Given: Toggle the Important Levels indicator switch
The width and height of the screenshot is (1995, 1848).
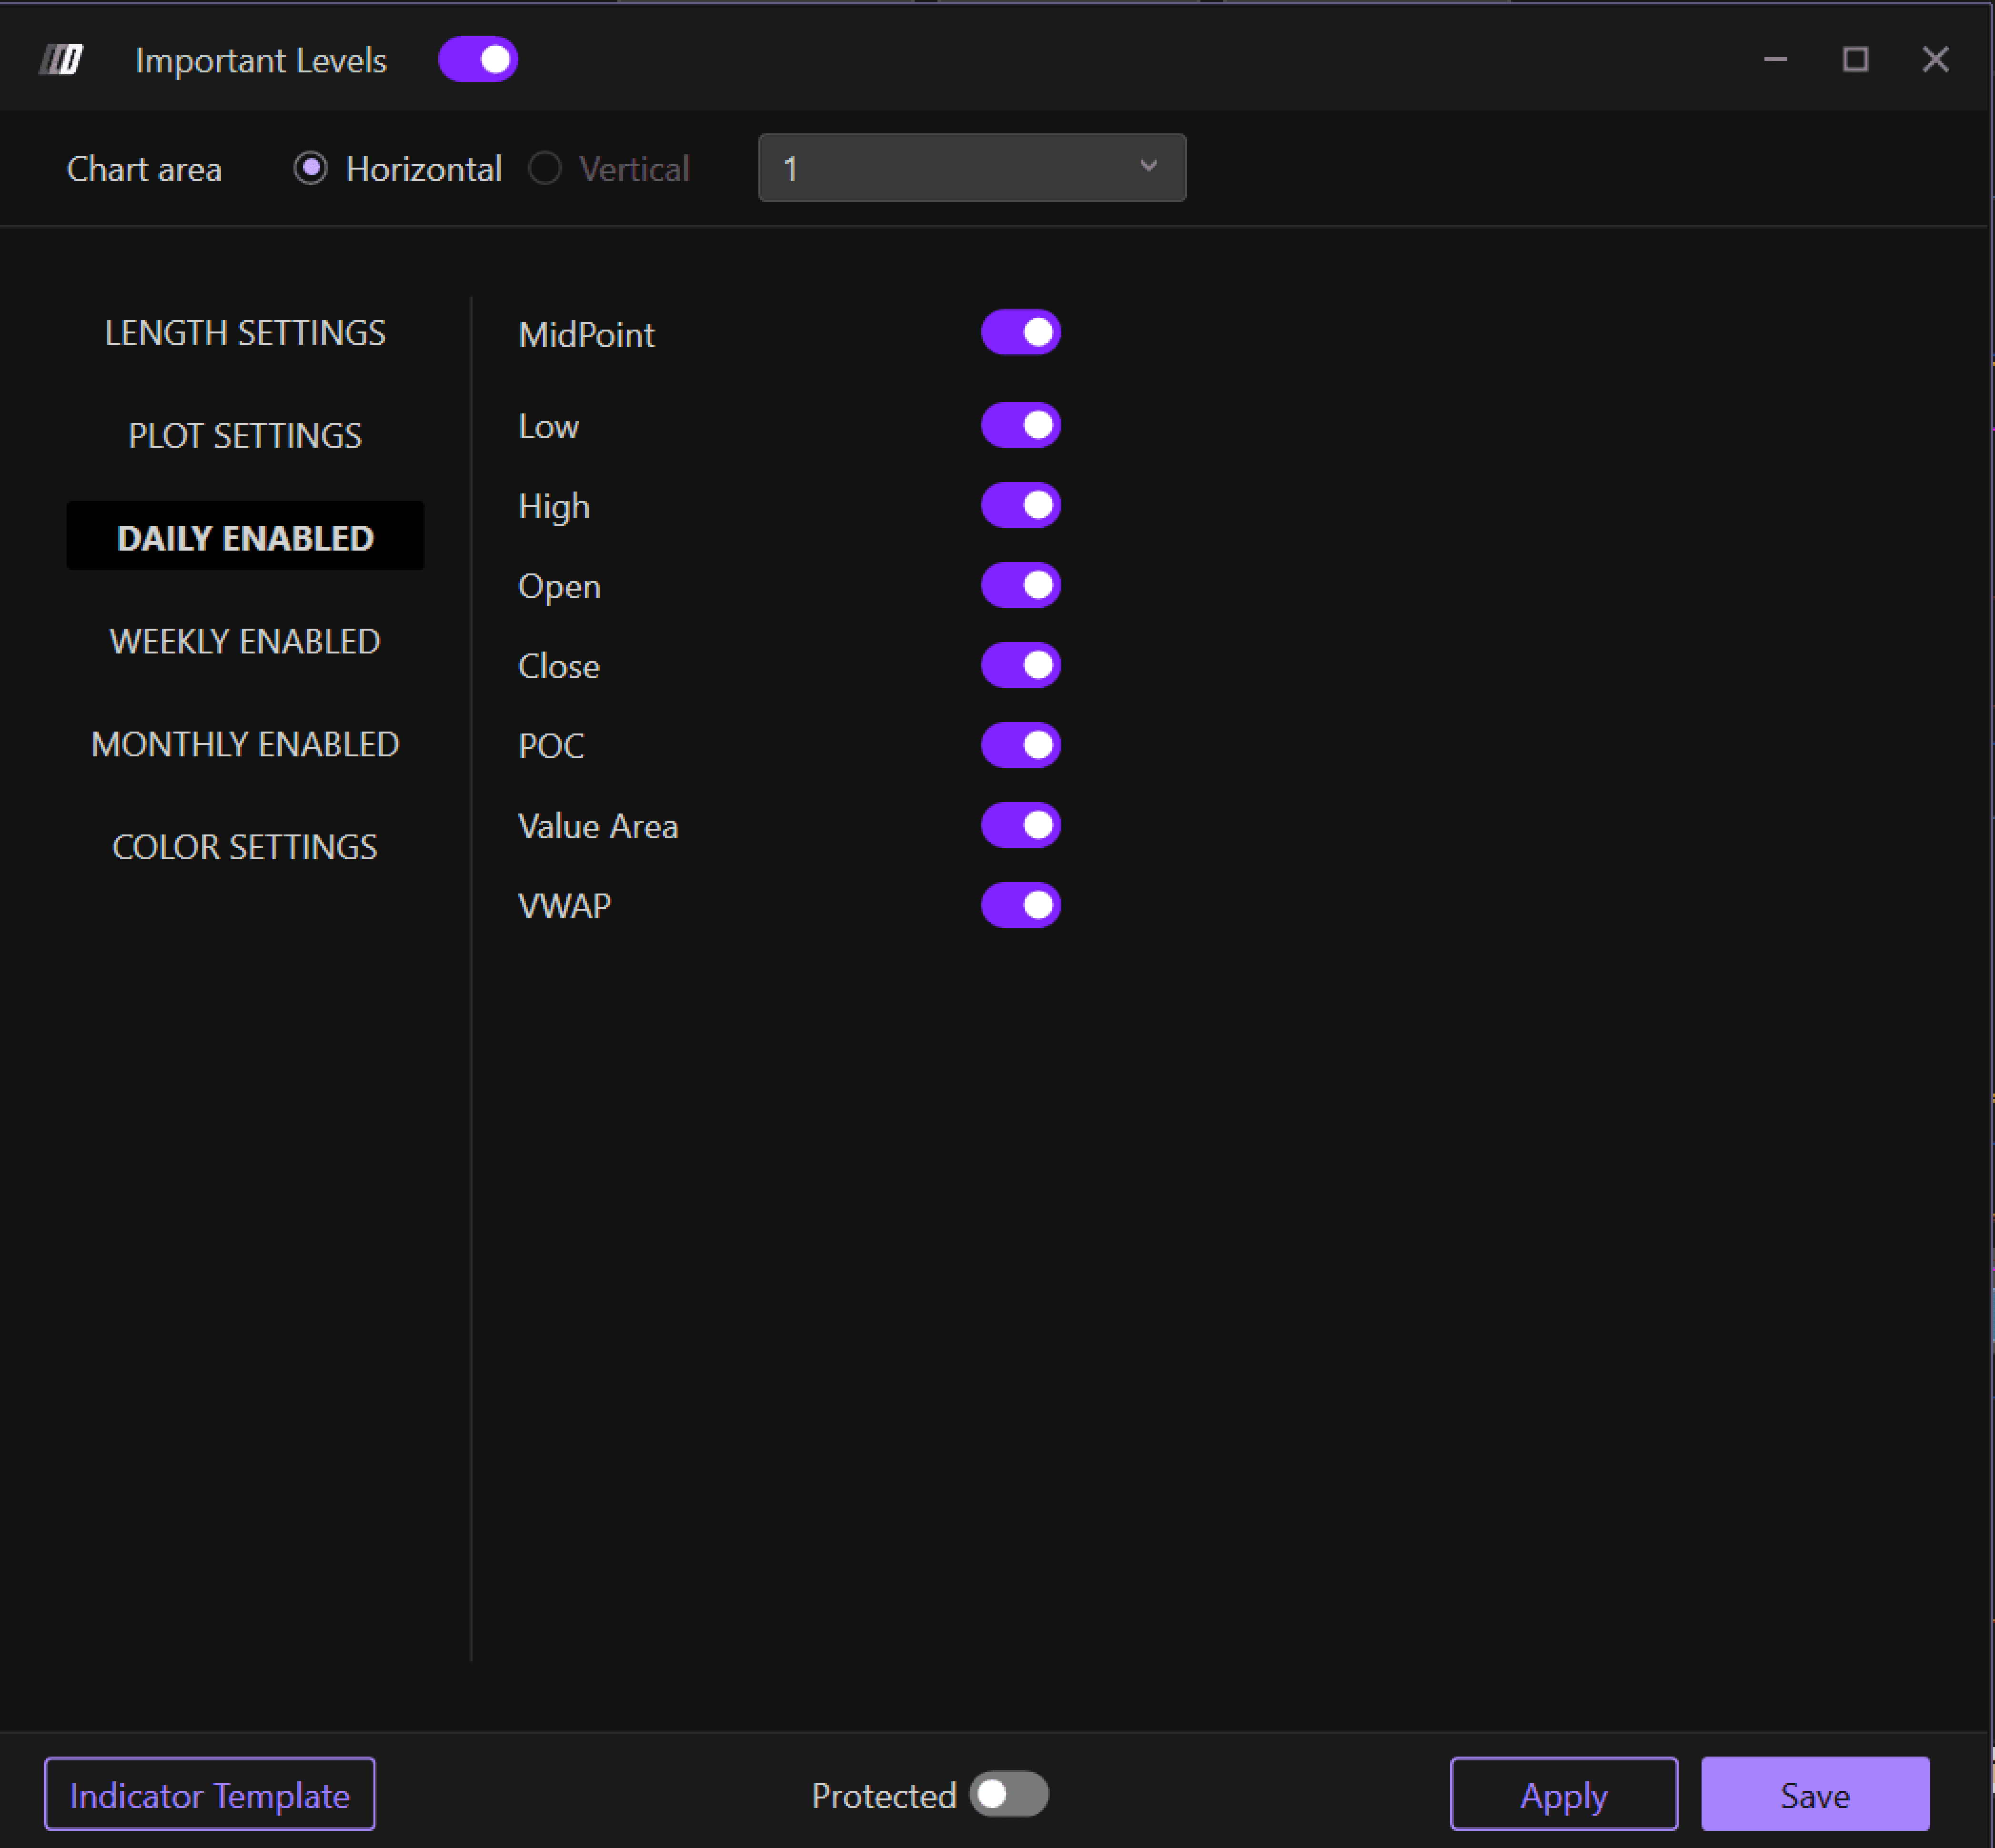Looking at the screenshot, I should click(478, 60).
